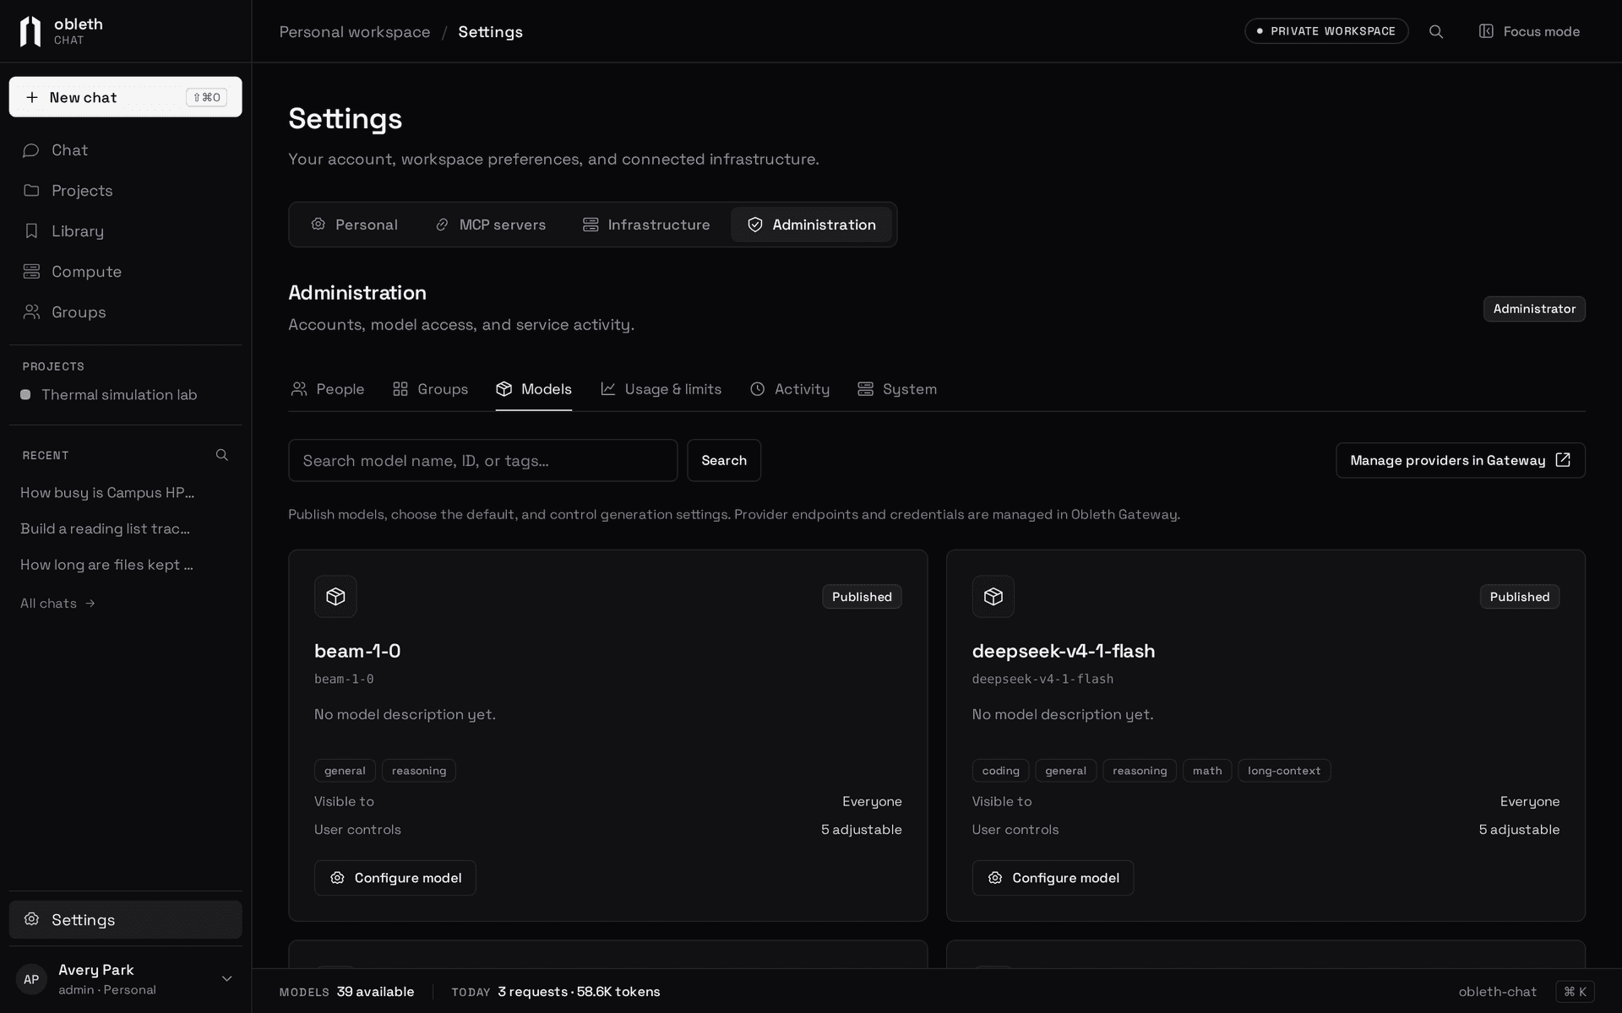Open the Thermal simulation lab project
1622x1013 pixels.
pos(125,394)
